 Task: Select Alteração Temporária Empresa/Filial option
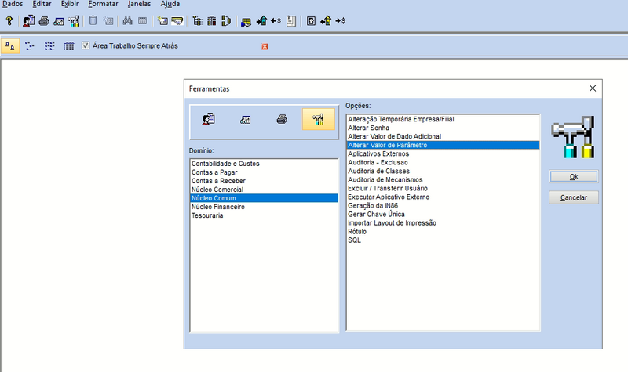tap(443, 119)
